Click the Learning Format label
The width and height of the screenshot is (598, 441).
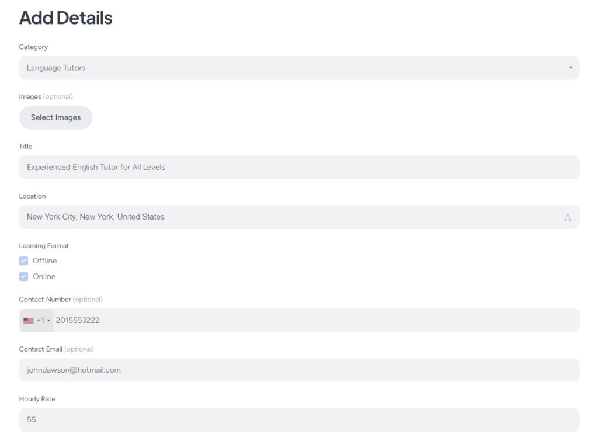point(44,246)
